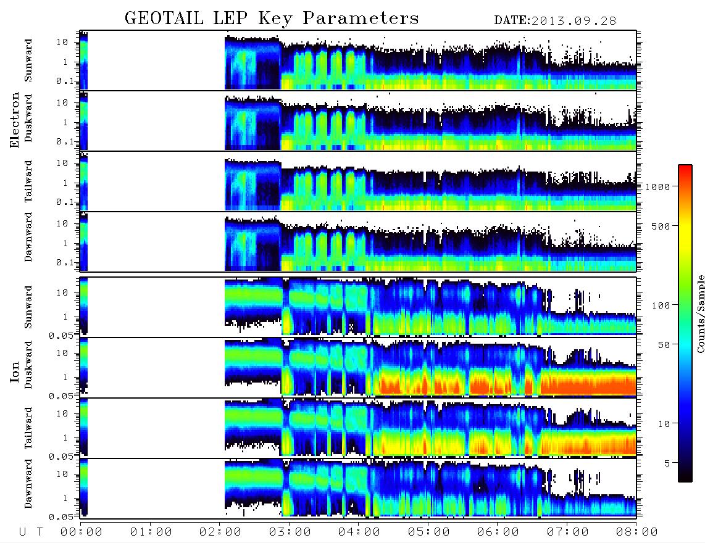Click the Electron "Duskward" panel label
Screen dimensions: 705x543
tap(28, 118)
